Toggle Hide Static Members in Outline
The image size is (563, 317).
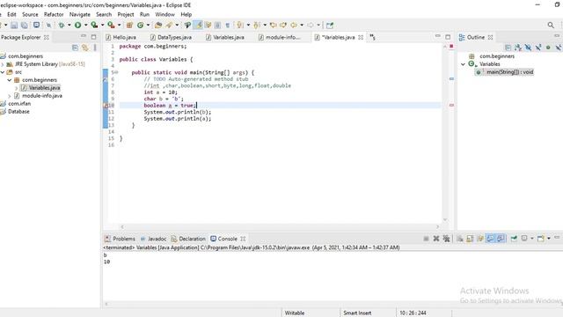tap(537, 48)
